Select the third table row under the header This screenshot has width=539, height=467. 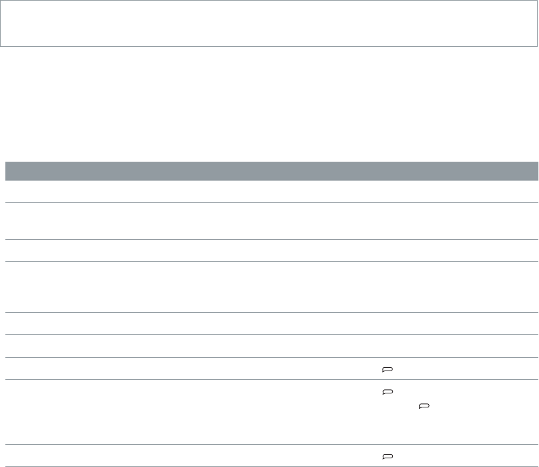click(x=272, y=251)
